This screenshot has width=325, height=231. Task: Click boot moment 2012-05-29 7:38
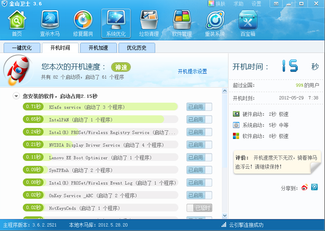299,98
